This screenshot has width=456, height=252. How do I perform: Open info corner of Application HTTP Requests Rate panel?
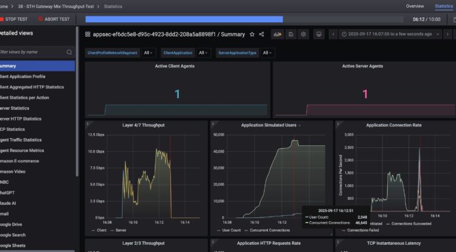click(x=213, y=242)
